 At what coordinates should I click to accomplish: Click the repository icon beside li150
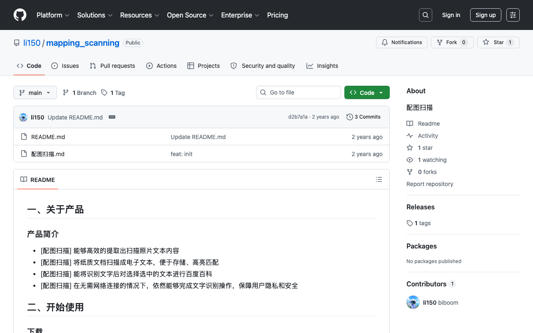tap(17, 43)
